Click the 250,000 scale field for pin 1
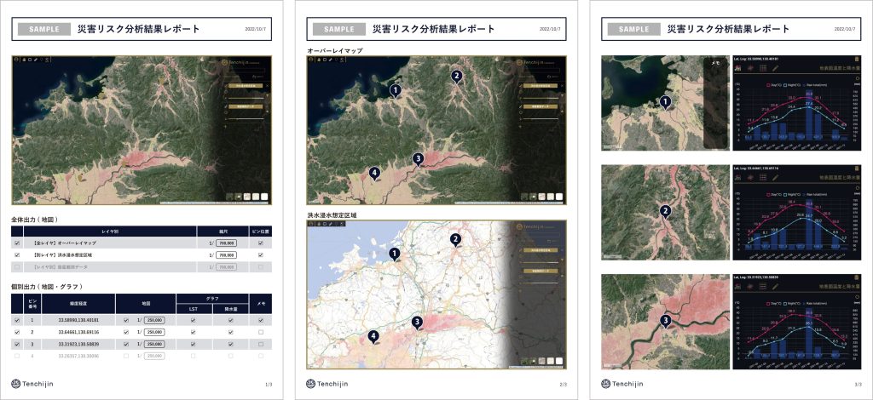The width and height of the screenshot is (873, 400). (153, 321)
